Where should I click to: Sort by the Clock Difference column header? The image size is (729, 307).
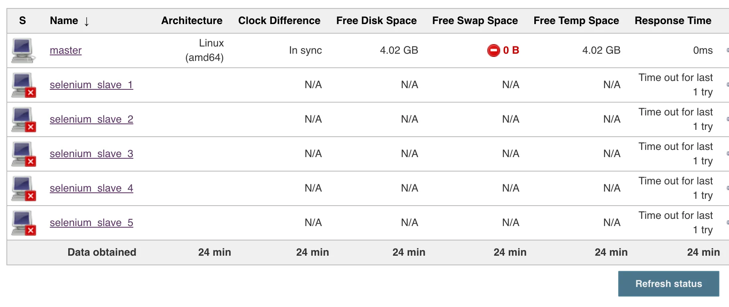click(279, 21)
